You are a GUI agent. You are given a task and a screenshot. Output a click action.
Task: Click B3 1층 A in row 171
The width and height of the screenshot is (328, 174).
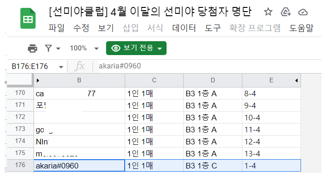213,106
